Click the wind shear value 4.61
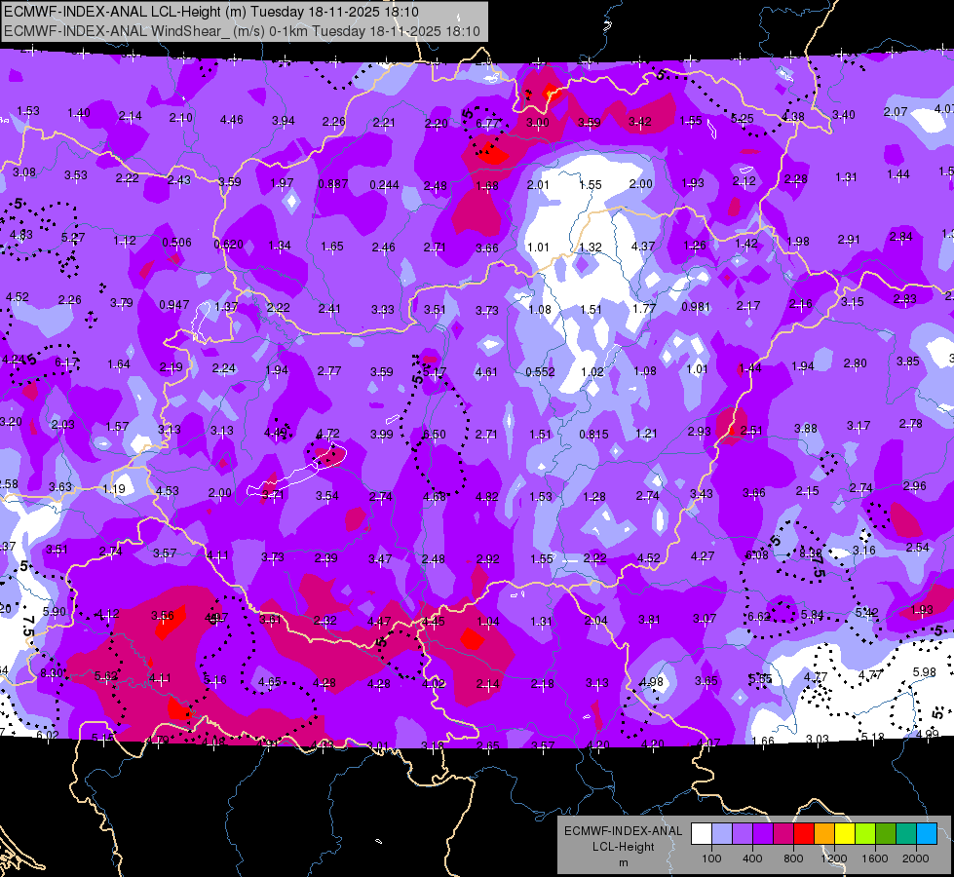This screenshot has height=877, width=954. click(x=486, y=371)
